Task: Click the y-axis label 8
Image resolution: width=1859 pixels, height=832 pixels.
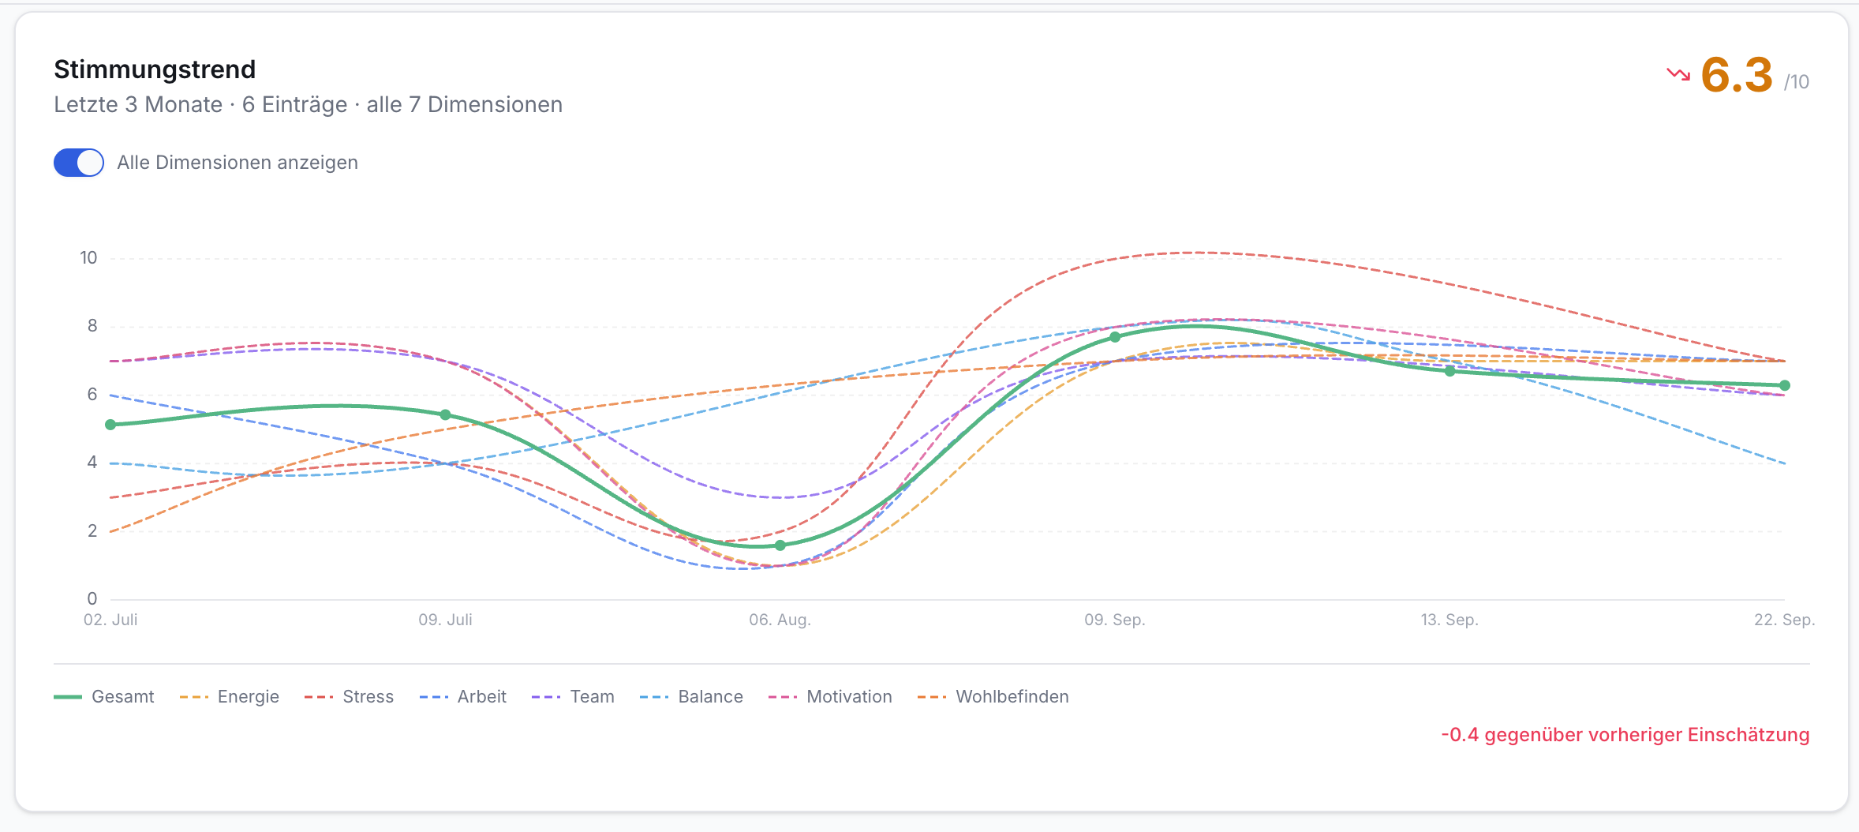Action: pyautogui.click(x=92, y=326)
